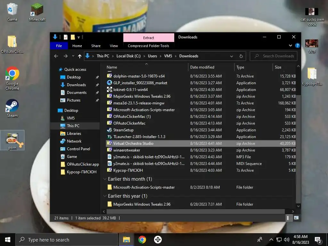
Task: Collapse the 'Earlier this year' group
Action: tap(105, 196)
